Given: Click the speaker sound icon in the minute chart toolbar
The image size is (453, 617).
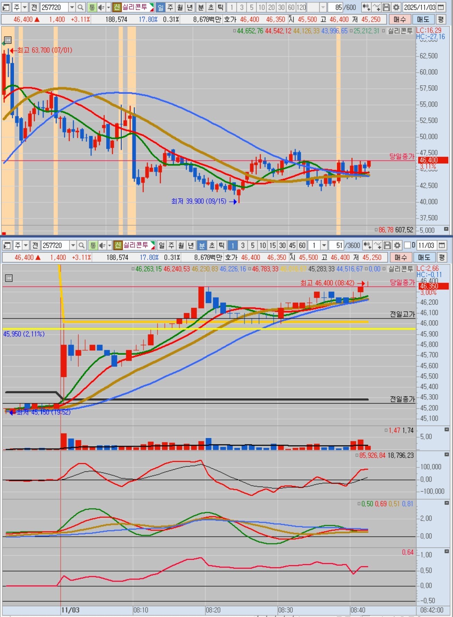Looking at the screenshot, I should tap(102, 245).
